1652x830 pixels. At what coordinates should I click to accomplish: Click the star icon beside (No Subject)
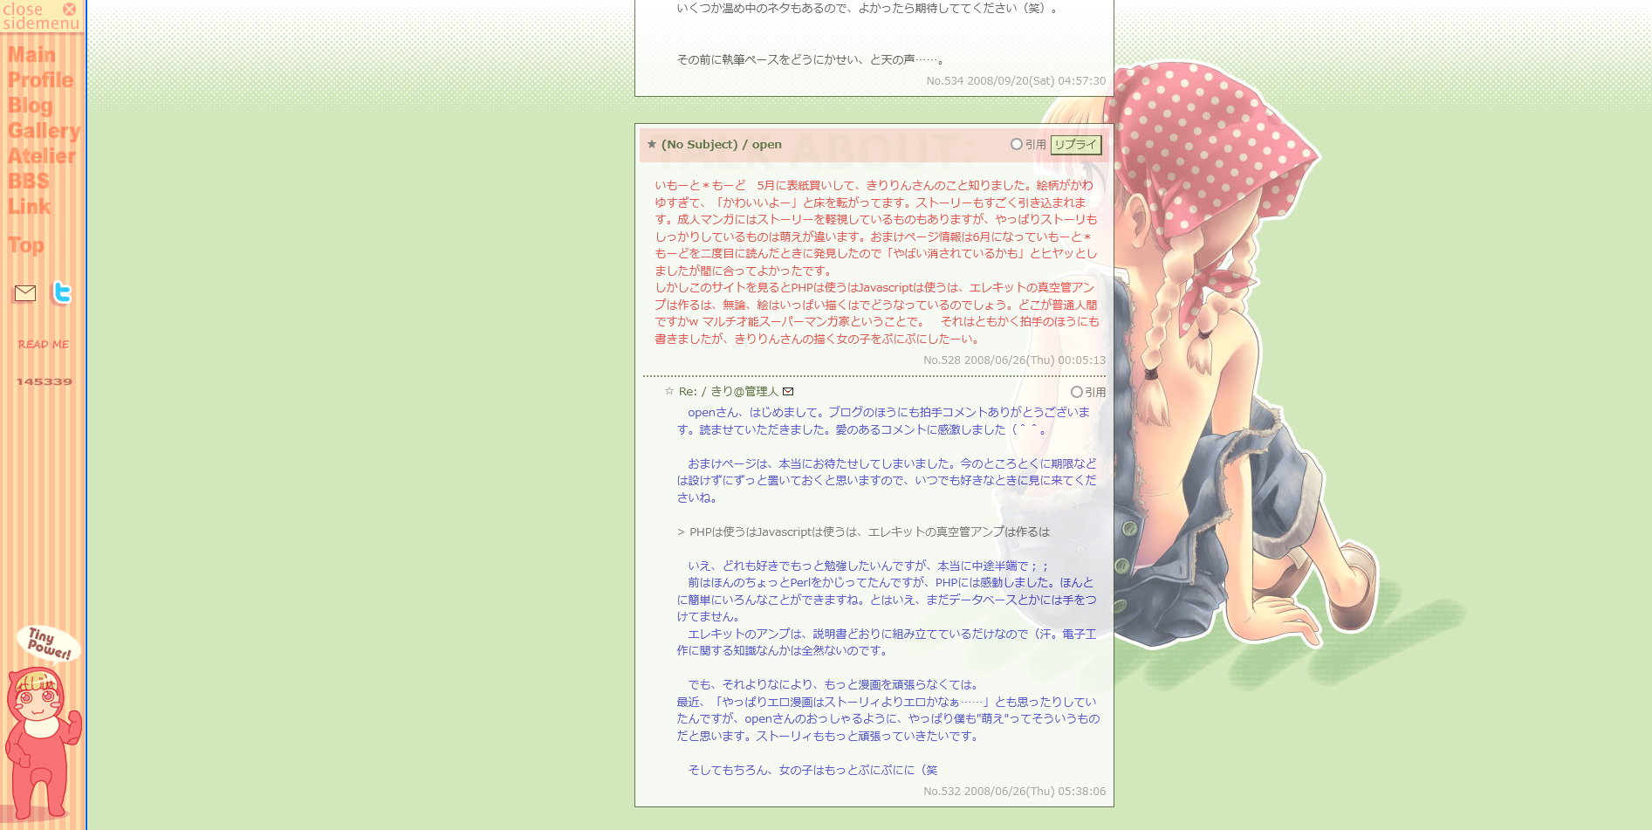click(x=651, y=144)
